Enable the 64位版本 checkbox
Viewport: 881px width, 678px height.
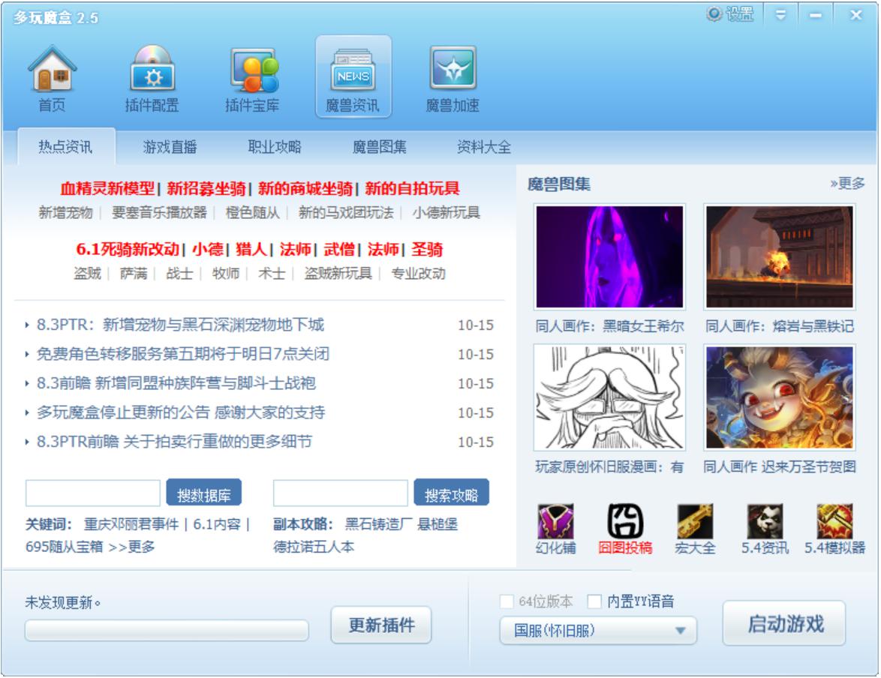(507, 601)
